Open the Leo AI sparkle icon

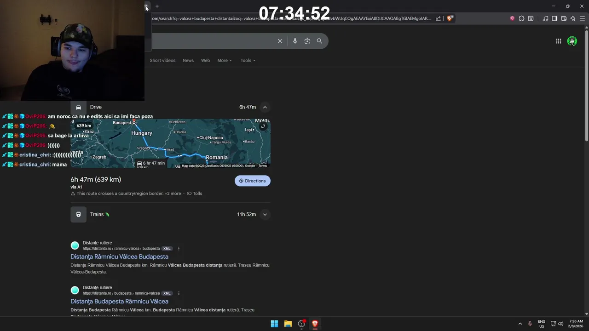coord(573,18)
